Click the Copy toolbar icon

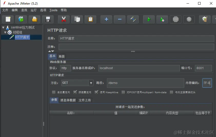[77, 19]
